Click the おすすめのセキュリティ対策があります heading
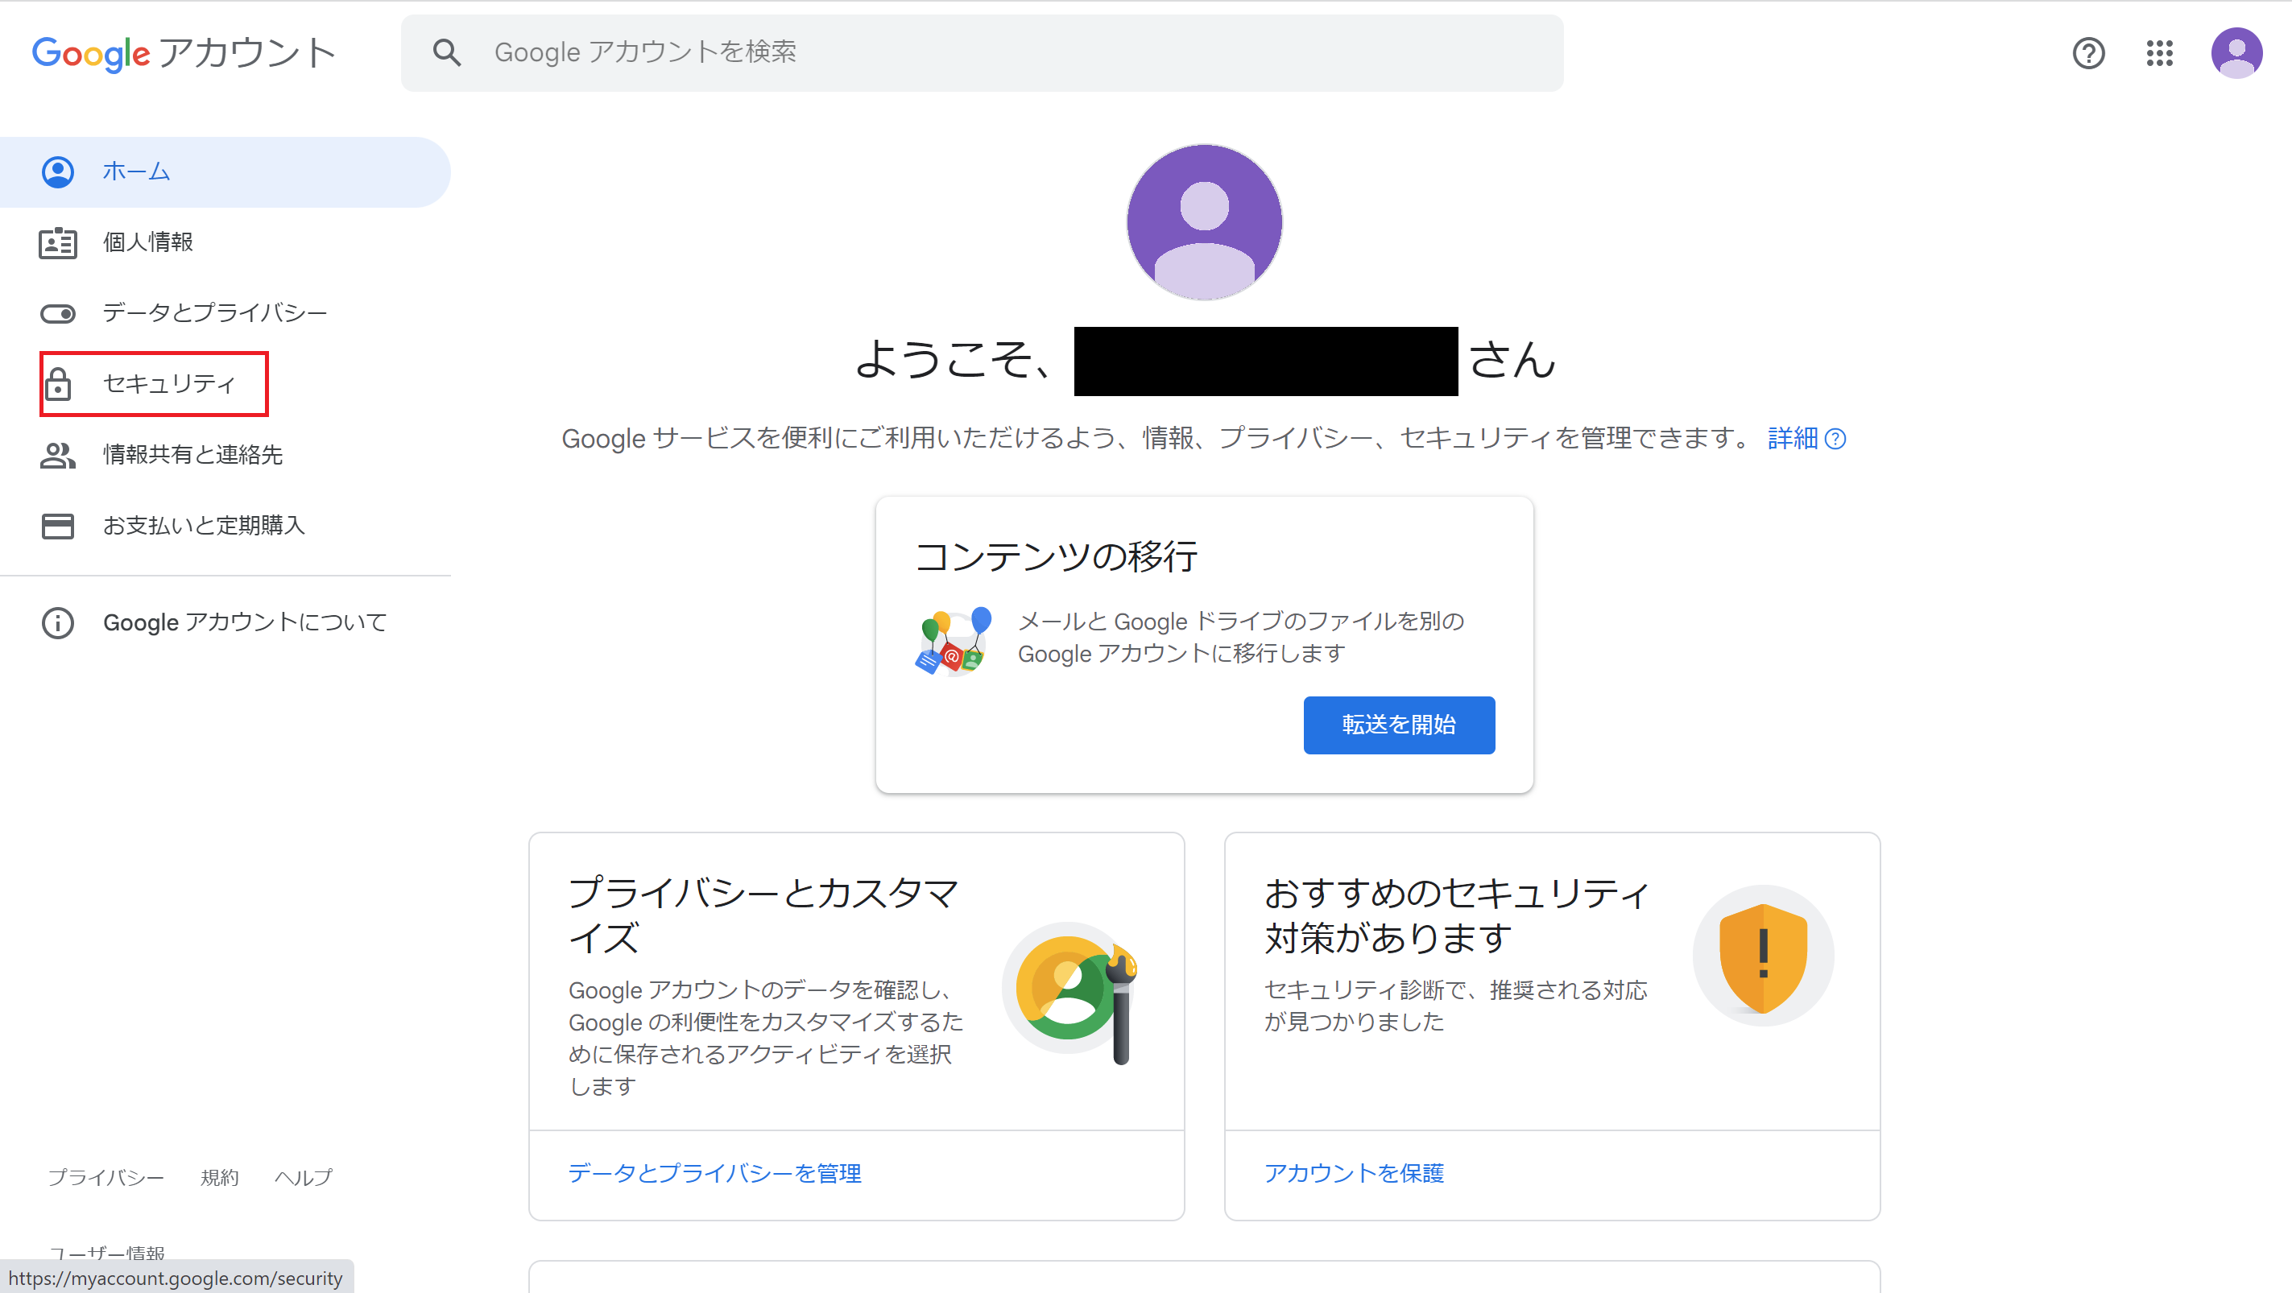Image resolution: width=2292 pixels, height=1293 pixels. [1457, 915]
